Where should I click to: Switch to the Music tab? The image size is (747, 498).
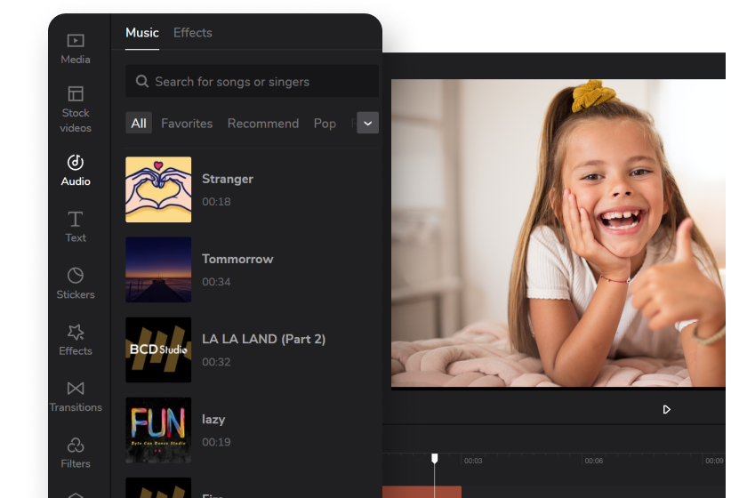pyautogui.click(x=142, y=32)
